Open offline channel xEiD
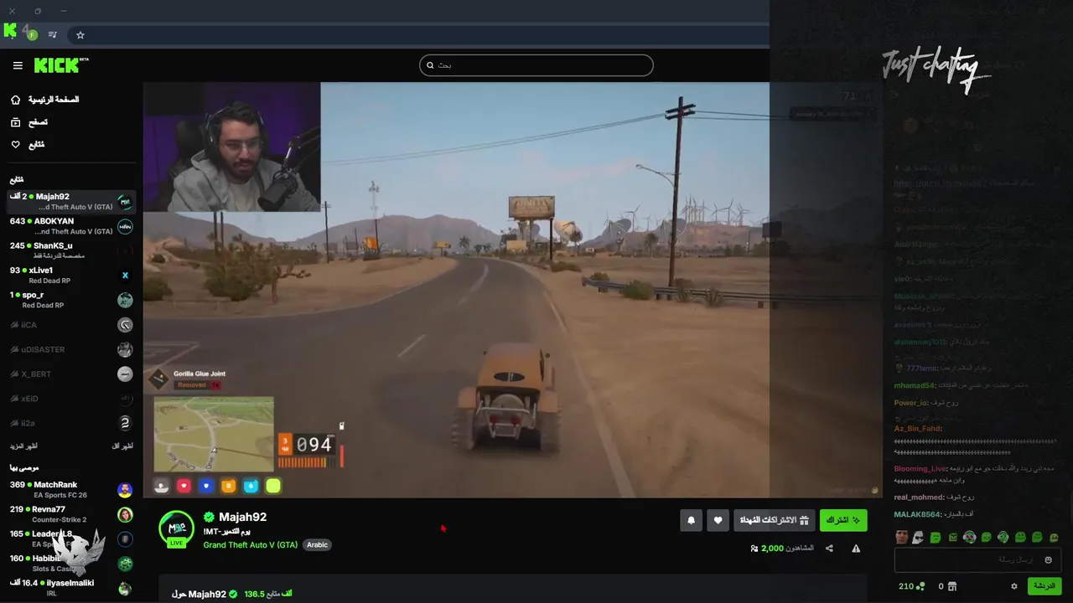This screenshot has height=603, width=1073. pyautogui.click(x=71, y=399)
